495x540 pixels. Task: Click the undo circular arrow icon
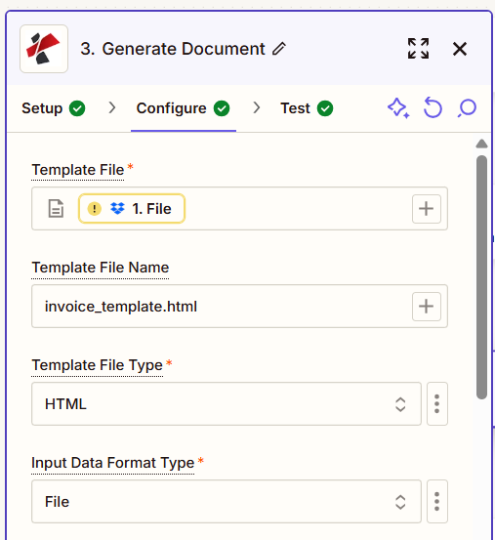pos(433,107)
